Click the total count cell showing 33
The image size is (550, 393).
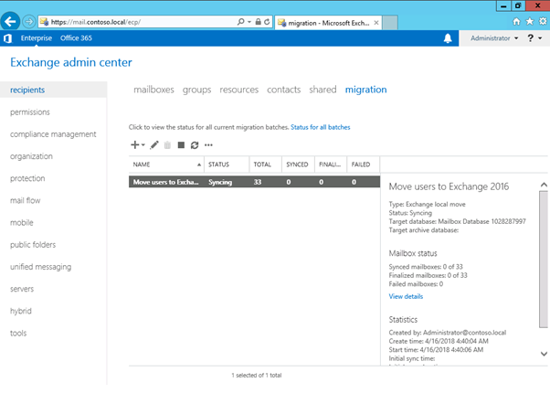click(x=258, y=182)
